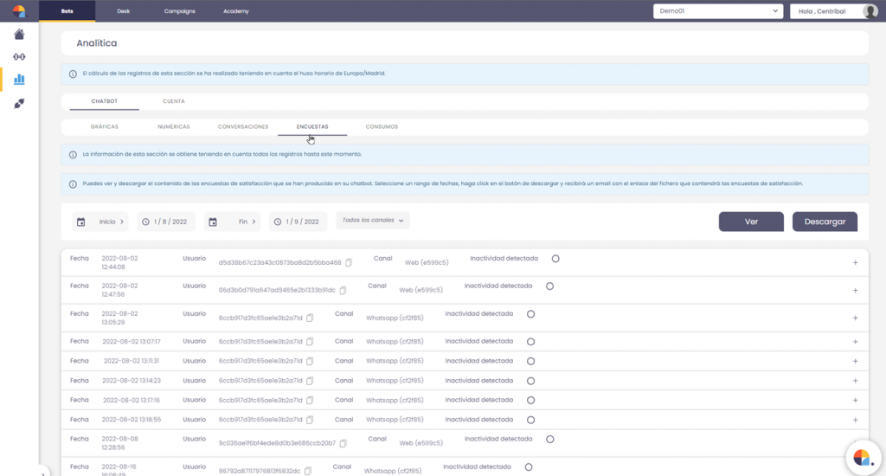Toggle inactivity circle for the 12:47:56 row
Screen dimensions: 886x476
(x=549, y=286)
